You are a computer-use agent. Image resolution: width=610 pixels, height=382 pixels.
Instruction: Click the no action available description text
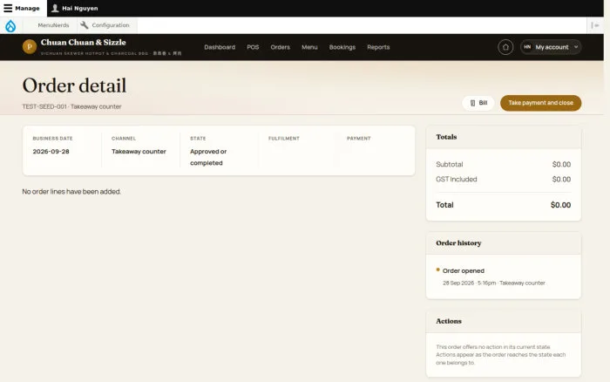[501, 355]
